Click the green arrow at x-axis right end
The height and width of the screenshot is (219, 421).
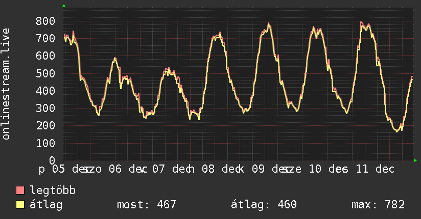416,160
